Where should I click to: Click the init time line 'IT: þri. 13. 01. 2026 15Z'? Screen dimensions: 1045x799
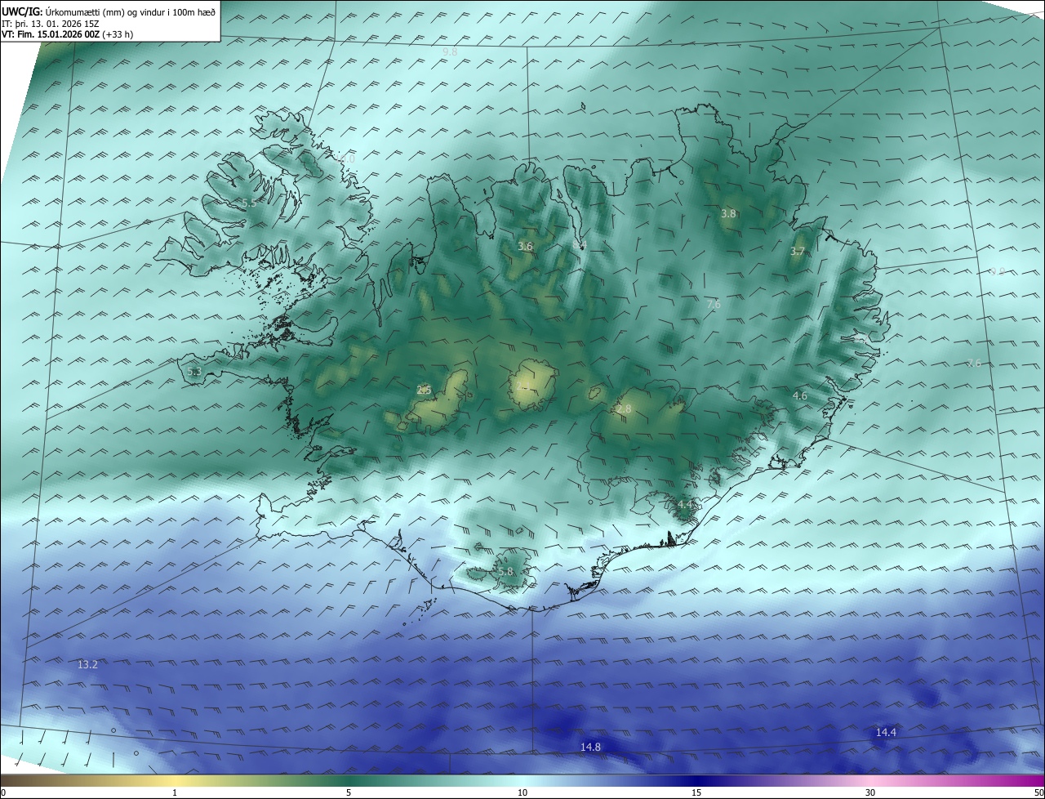pos(49,23)
